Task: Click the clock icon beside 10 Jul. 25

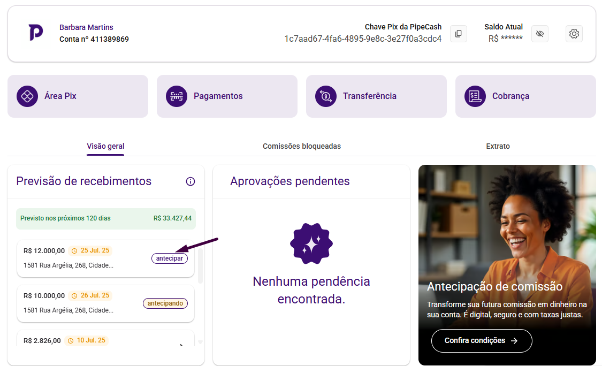Action: click(x=71, y=341)
